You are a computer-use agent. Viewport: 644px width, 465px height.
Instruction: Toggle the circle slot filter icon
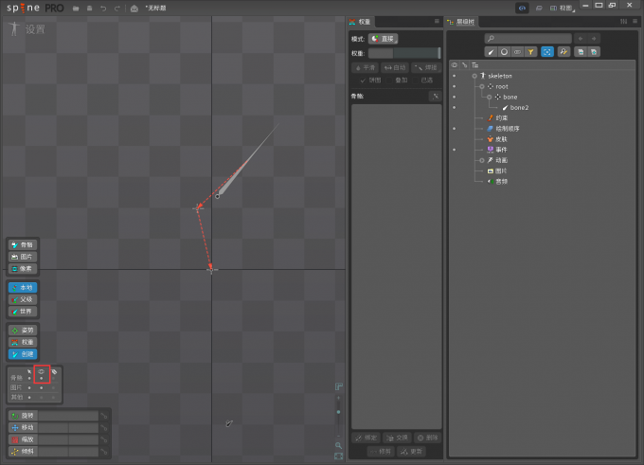504,52
